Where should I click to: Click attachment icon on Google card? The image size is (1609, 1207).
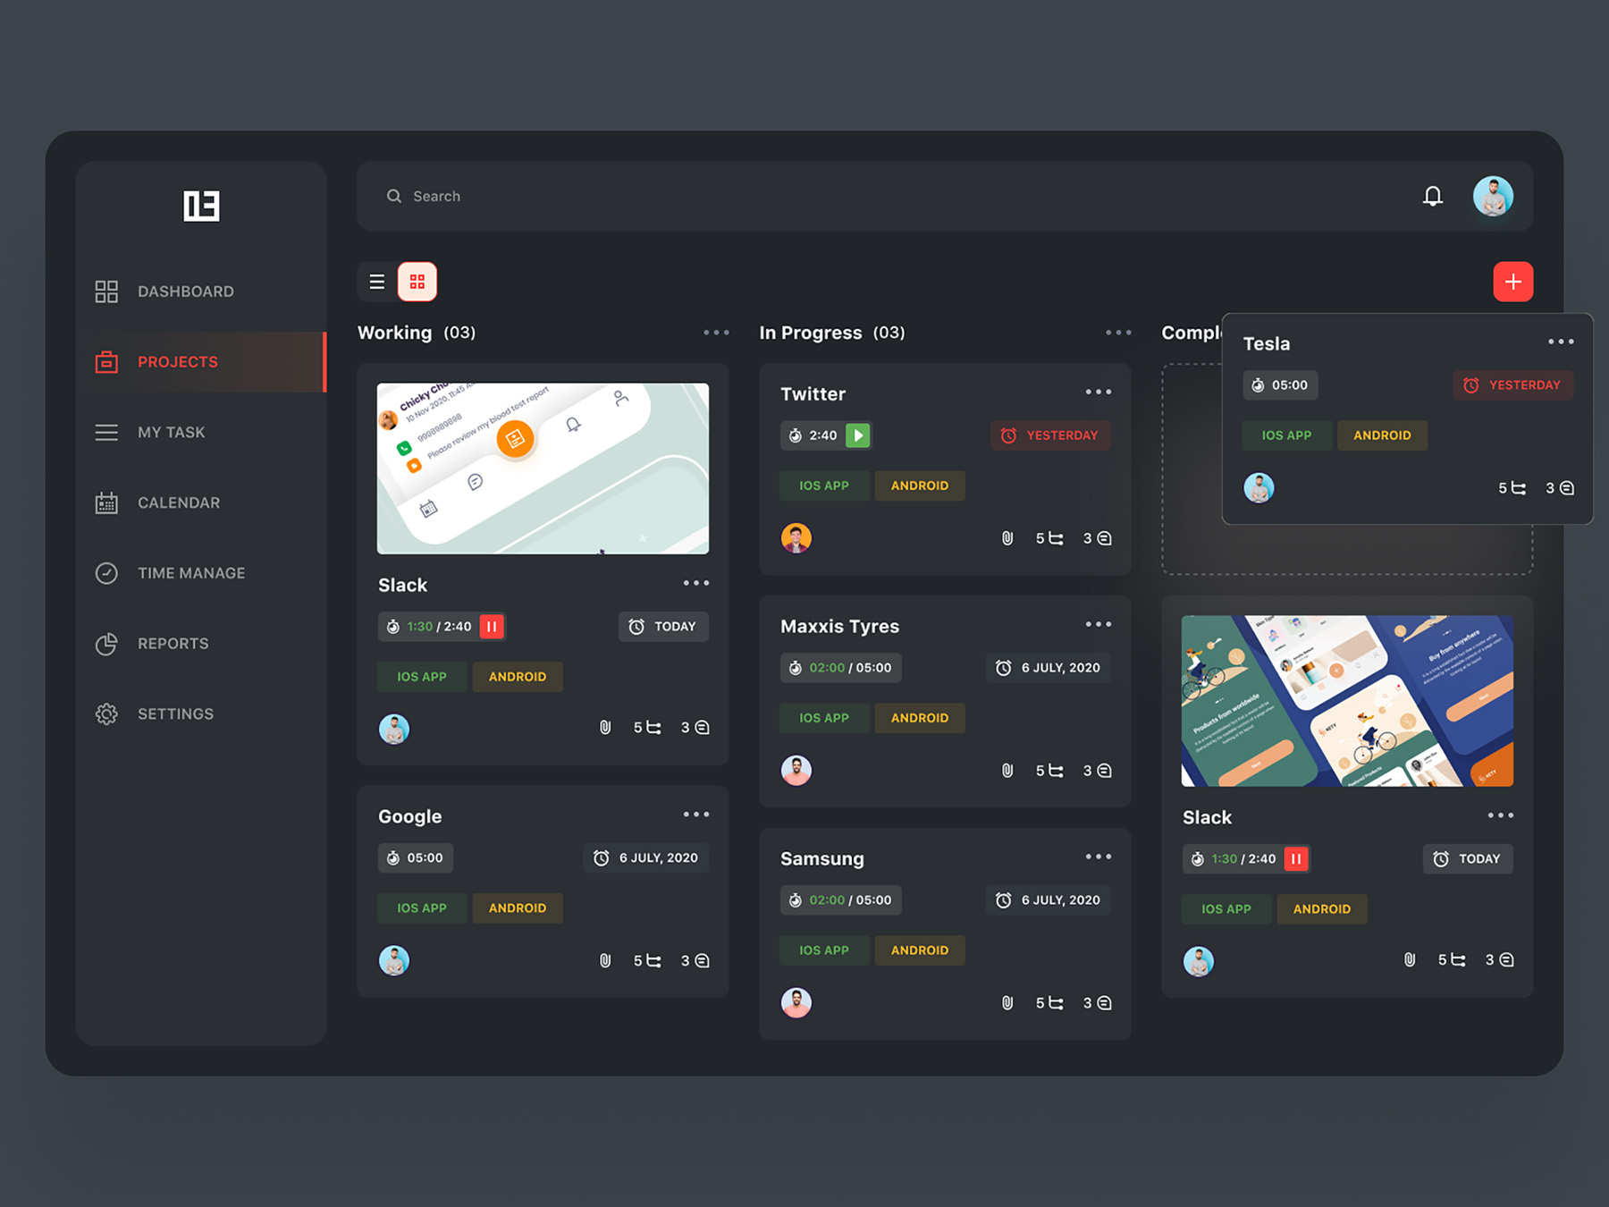pos(605,960)
